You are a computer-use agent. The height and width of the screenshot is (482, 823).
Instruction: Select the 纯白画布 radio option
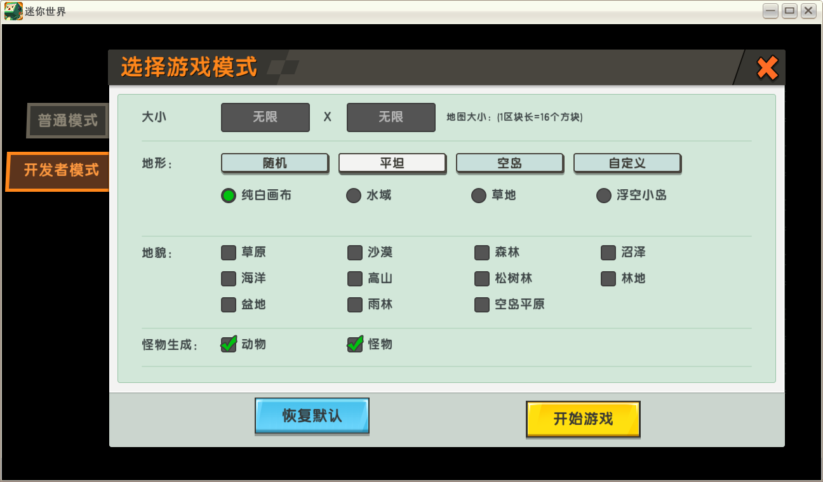click(x=229, y=196)
